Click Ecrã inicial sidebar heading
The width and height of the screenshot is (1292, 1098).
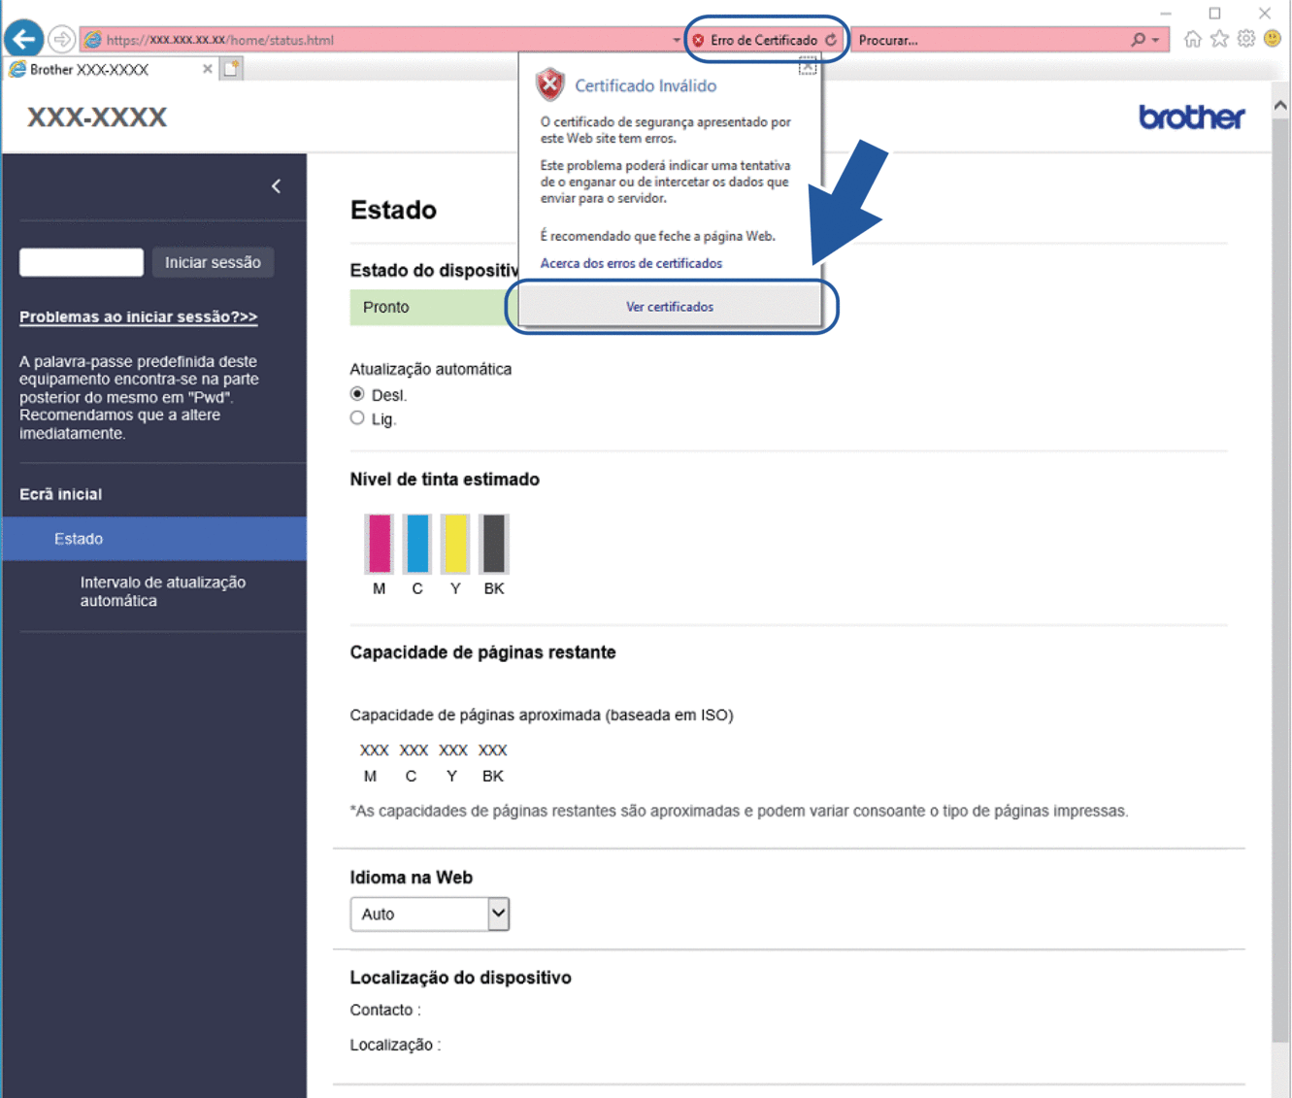click(x=61, y=494)
